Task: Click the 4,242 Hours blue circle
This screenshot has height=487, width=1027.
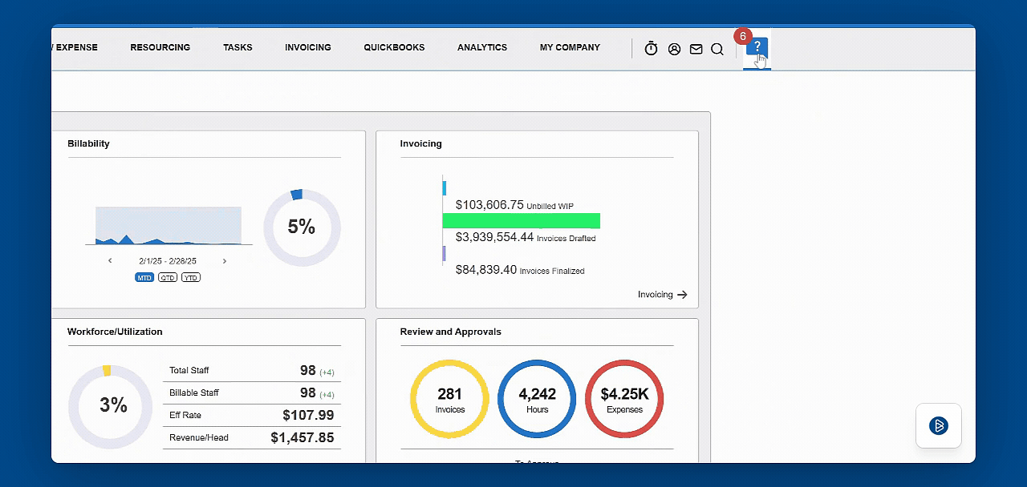Action: tap(537, 399)
